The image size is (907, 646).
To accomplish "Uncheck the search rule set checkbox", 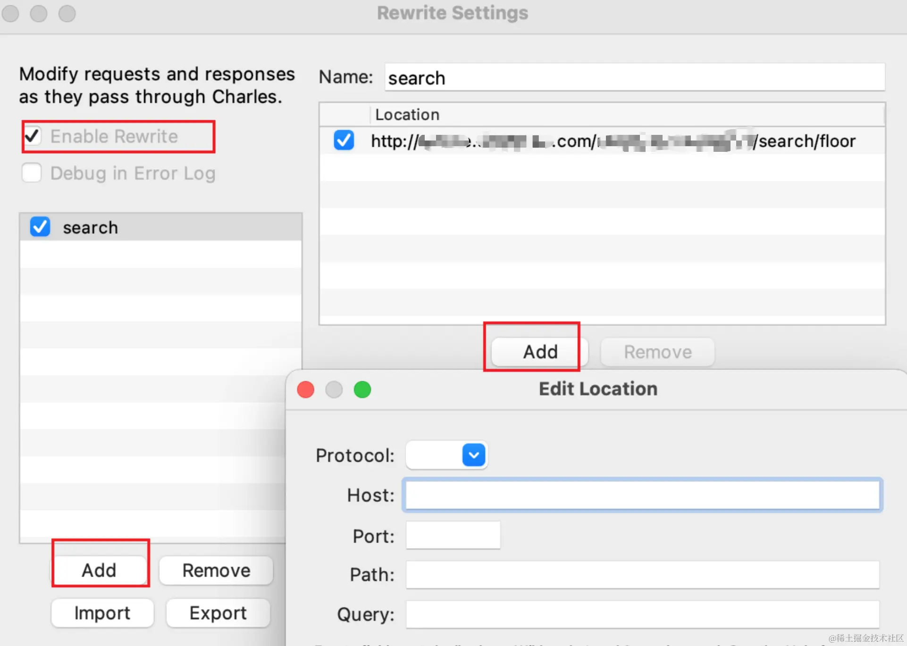I will [x=40, y=227].
